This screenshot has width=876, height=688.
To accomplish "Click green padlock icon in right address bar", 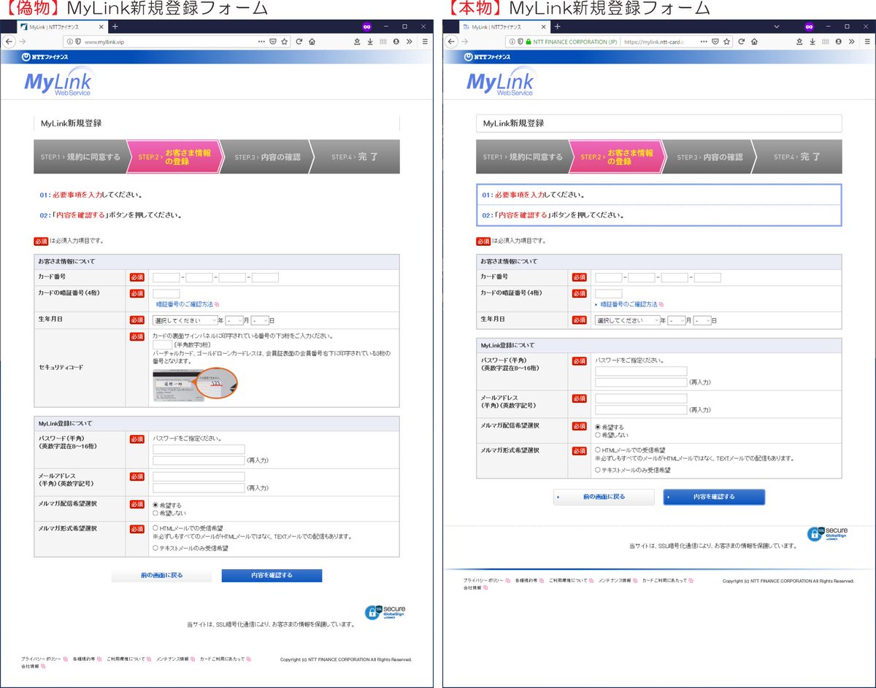I will coord(528,42).
